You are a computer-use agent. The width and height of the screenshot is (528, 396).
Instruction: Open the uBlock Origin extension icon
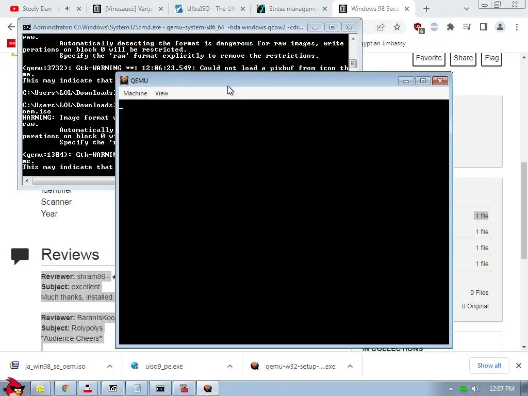click(x=418, y=28)
